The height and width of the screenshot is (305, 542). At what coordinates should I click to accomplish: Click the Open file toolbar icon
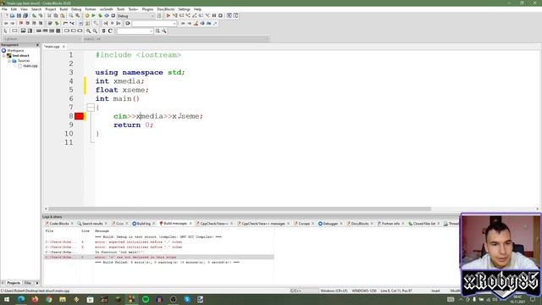point(12,16)
